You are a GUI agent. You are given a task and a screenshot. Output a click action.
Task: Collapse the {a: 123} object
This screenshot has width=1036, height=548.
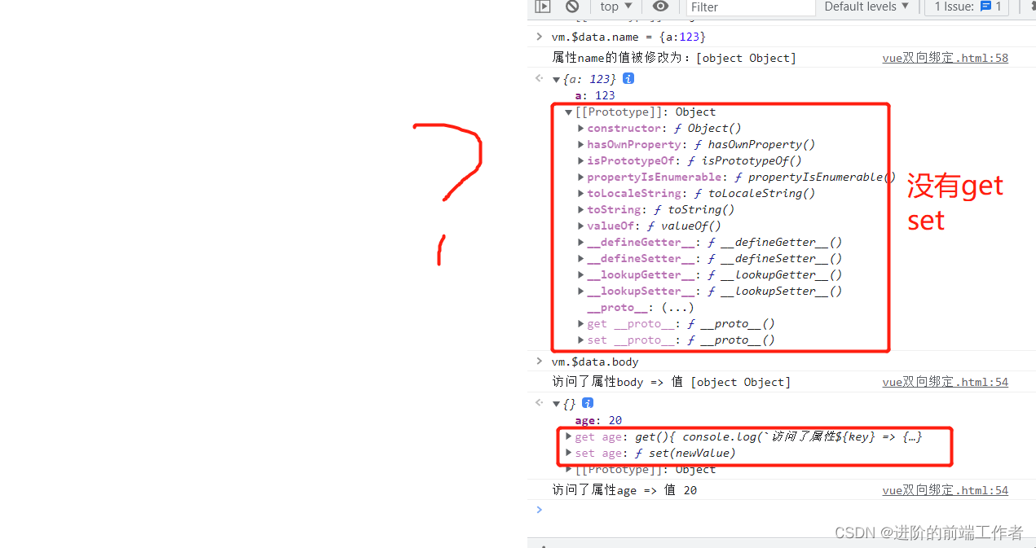tap(557, 79)
